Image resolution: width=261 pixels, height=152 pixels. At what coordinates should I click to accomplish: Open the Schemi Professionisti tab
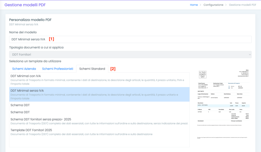[58, 69]
